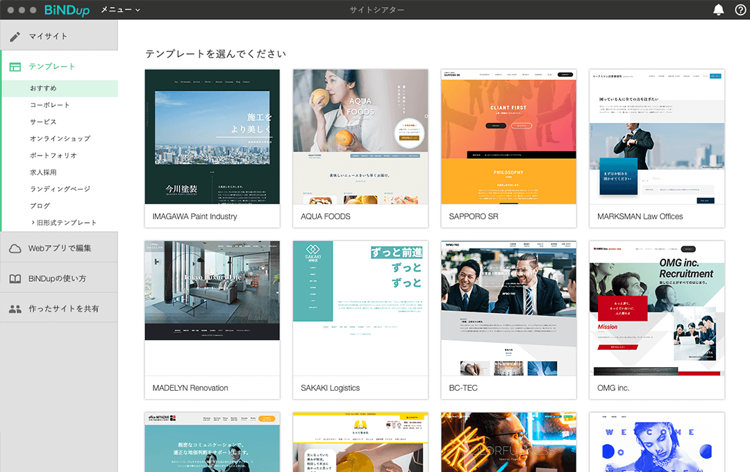Open BiNDupの使い方 guide
Image resolution: width=750 pixels, height=472 pixels.
(x=59, y=278)
